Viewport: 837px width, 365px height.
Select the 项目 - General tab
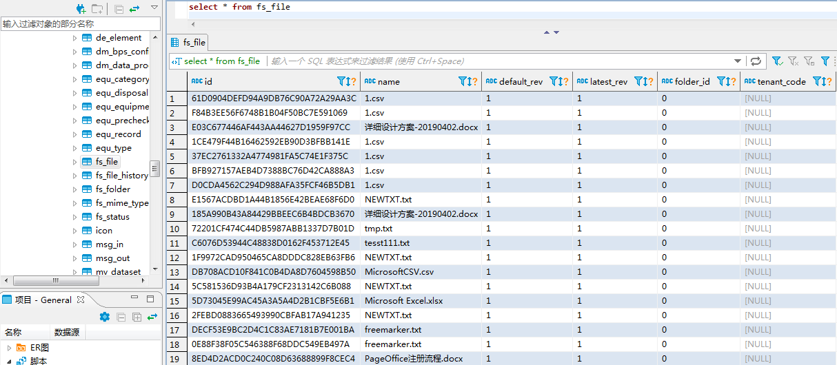43,300
